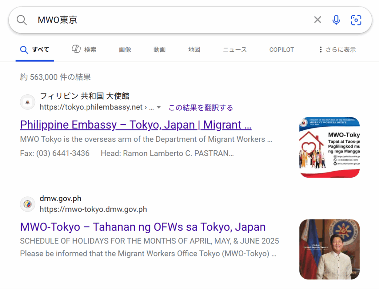Screen dimensions: 379x289
Task: Click the mwo-tokyo.dmw.gov.ph URL
Action: pos(93,209)
